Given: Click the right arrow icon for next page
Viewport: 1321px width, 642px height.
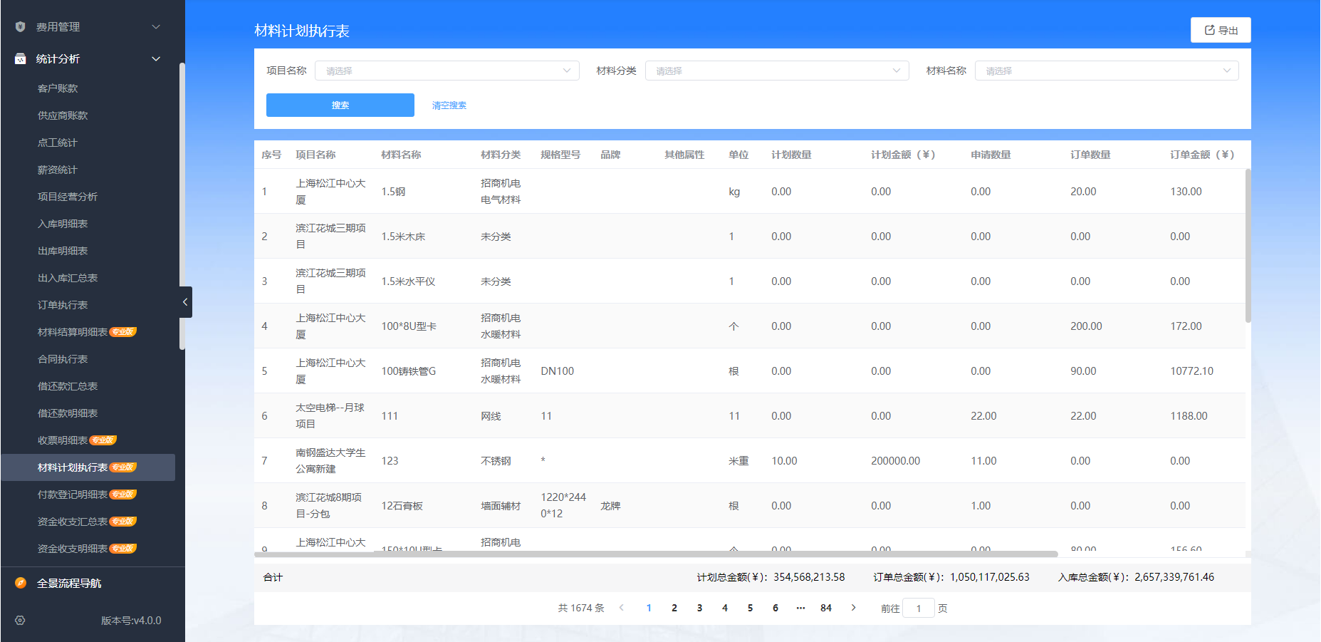Looking at the screenshot, I should (x=853, y=608).
